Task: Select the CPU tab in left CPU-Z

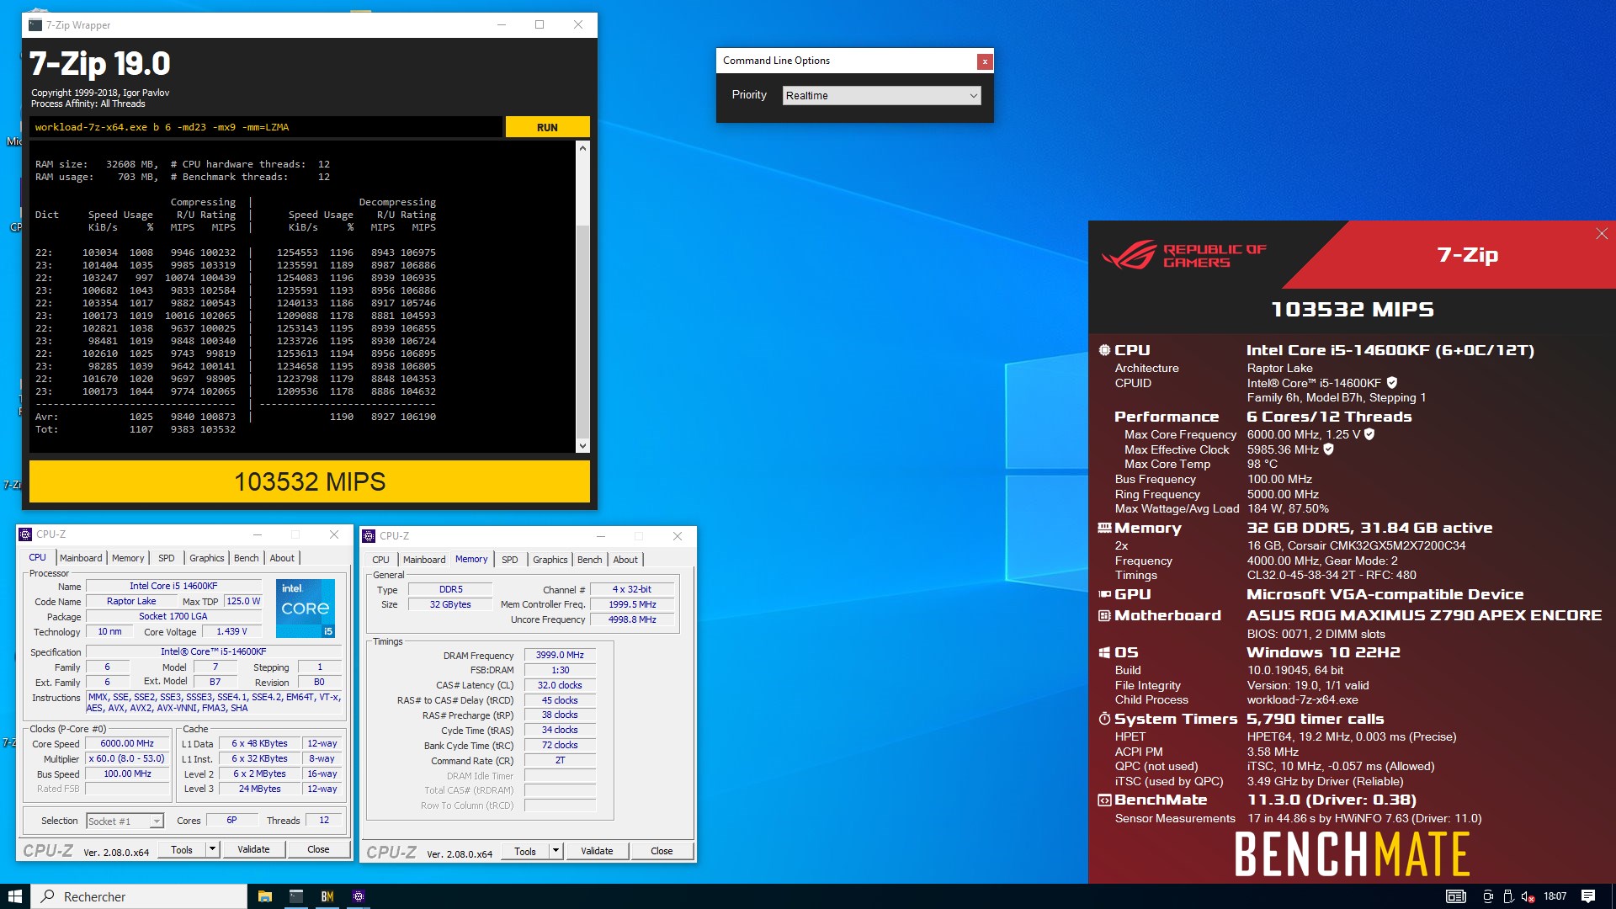Action: pyautogui.click(x=38, y=558)
